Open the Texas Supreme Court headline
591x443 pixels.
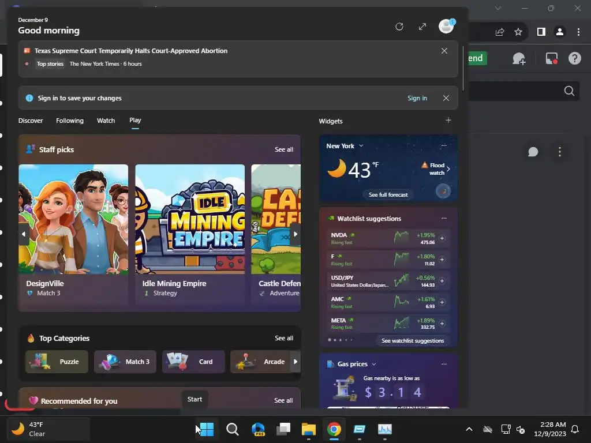(x=131, y=51)
